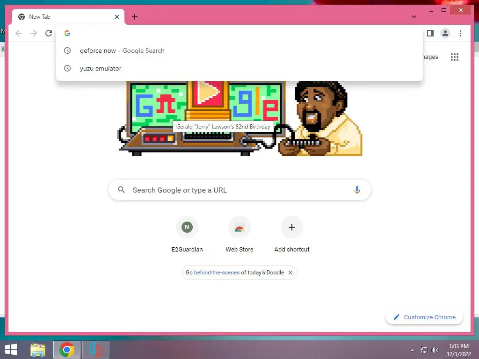Choose the 'geforce now' search suggestion
This screenshot has height=359, width=479.
click(x=239, y=50)
